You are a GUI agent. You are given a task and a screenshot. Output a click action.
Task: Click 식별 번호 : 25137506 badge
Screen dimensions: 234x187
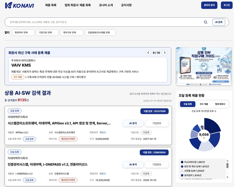point(154,111)
